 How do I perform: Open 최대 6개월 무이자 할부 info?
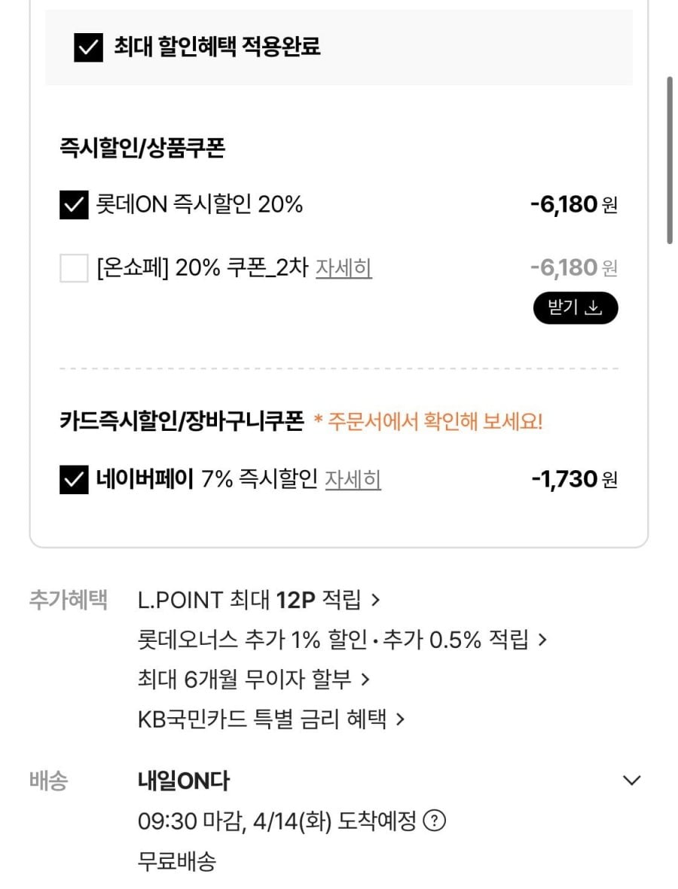pos(253,680)
